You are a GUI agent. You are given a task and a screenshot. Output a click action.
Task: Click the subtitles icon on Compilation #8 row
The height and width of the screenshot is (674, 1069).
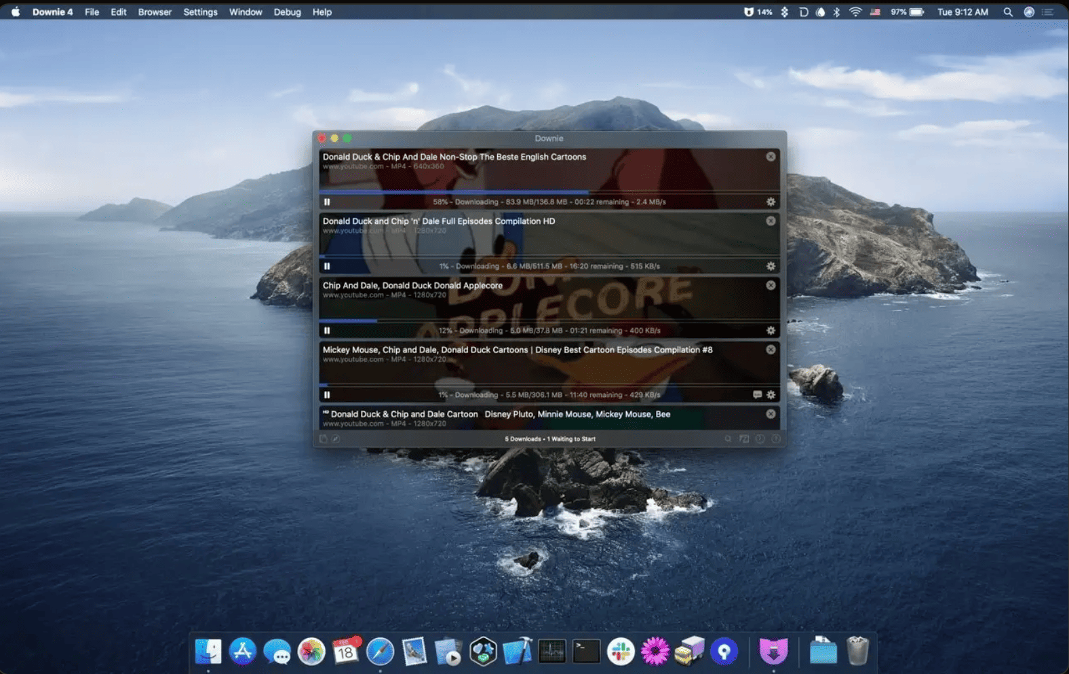757,394
